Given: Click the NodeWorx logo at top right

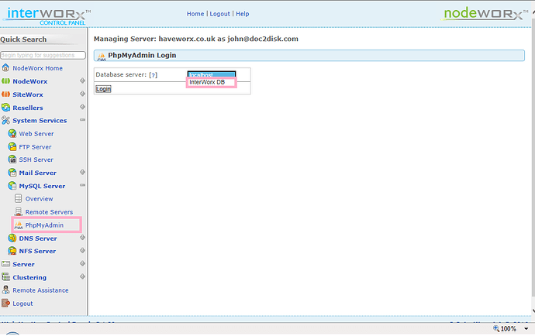Looking at the screenshot, I should click(485, 14).
